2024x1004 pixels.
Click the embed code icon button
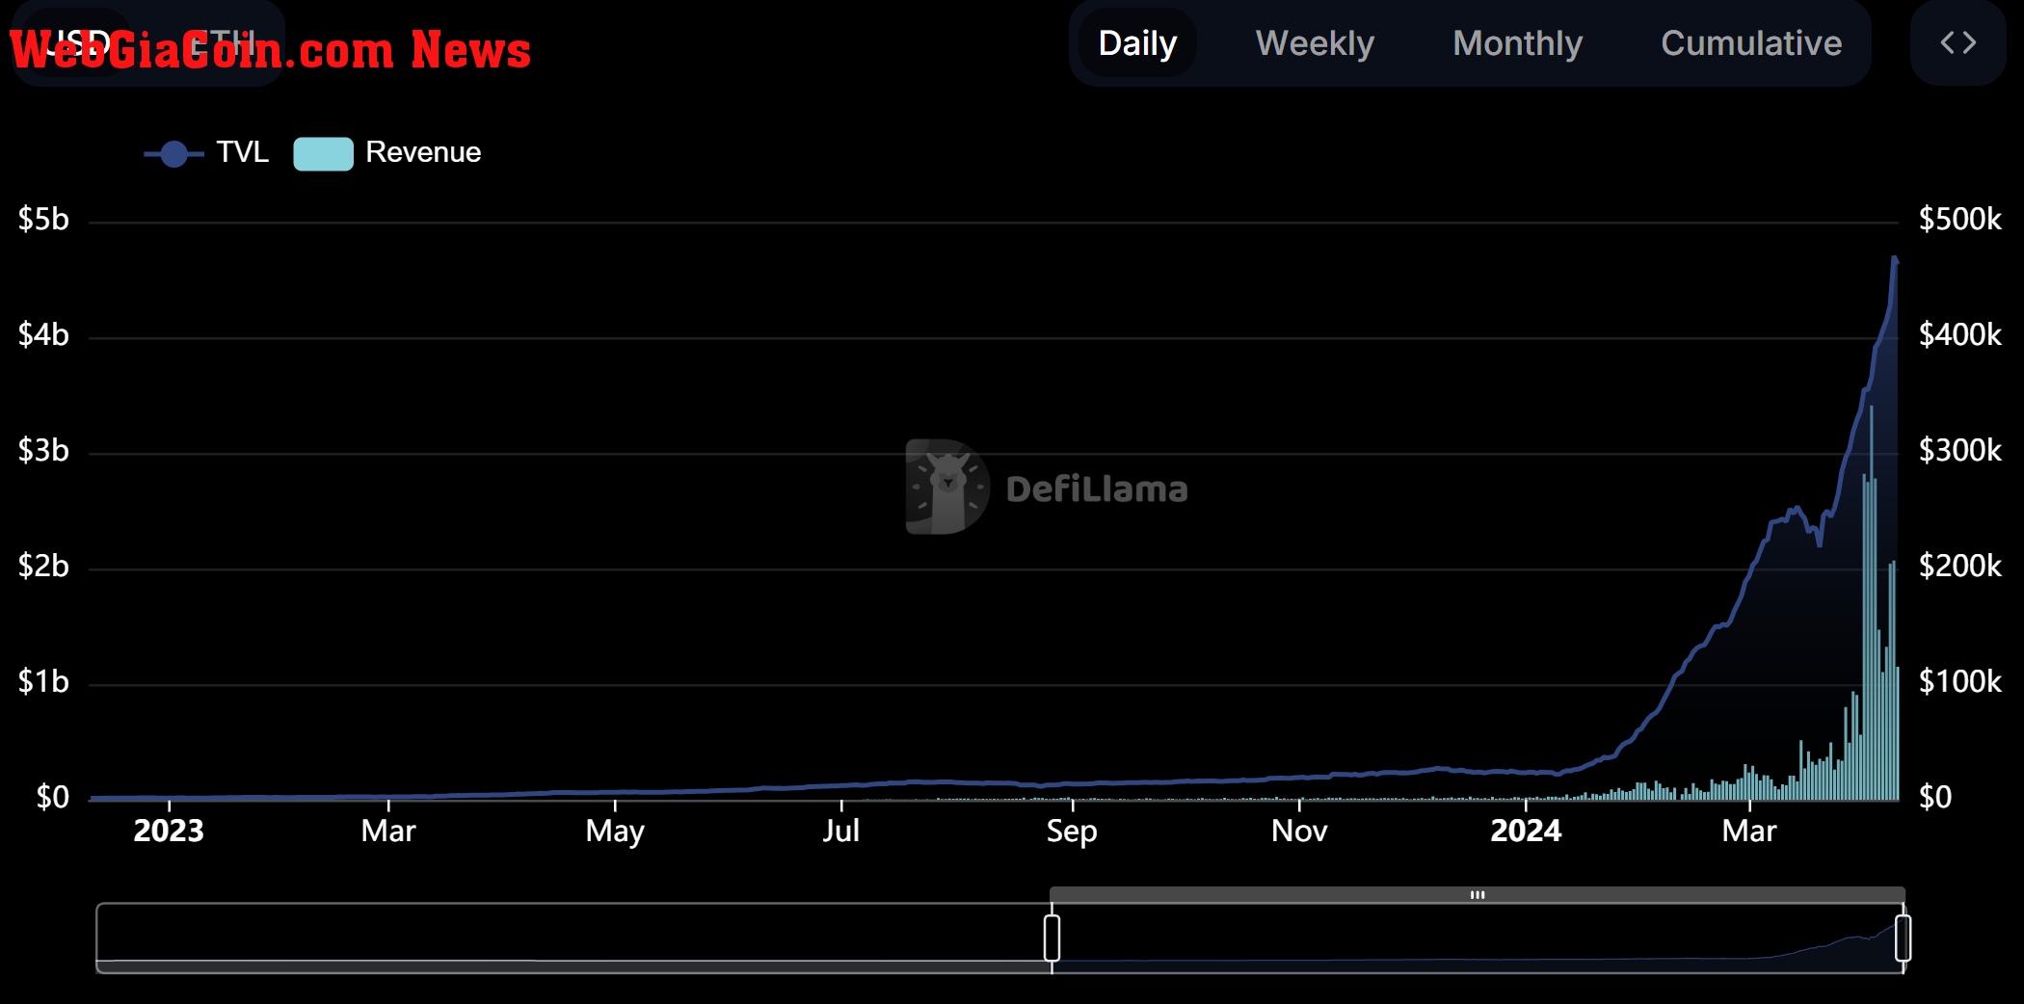pyautogui.click(x=1957, y=43)
